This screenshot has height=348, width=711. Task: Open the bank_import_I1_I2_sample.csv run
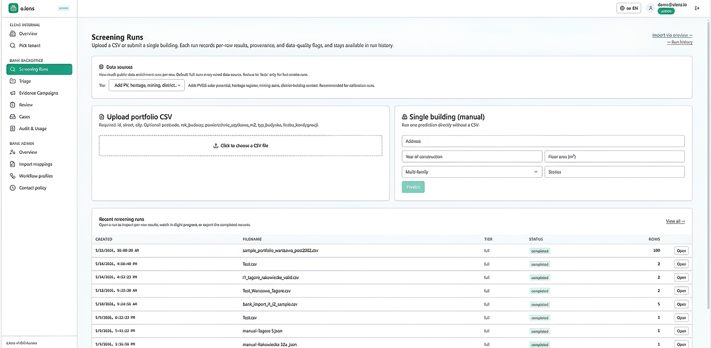click(681, 304)
